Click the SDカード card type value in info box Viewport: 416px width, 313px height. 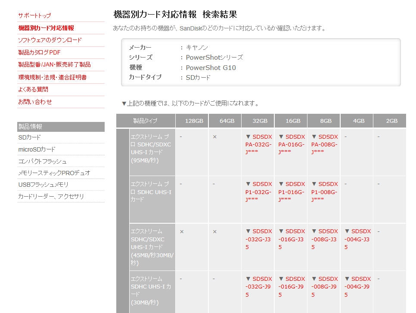198,78
